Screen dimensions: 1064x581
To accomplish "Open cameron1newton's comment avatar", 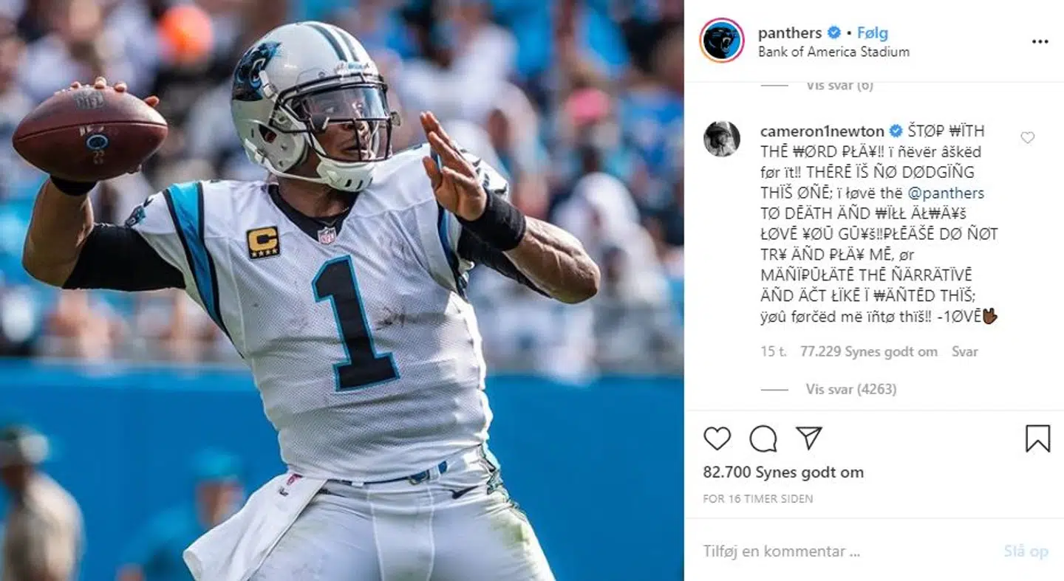I will pyautogui.click(x=721, y=139).
